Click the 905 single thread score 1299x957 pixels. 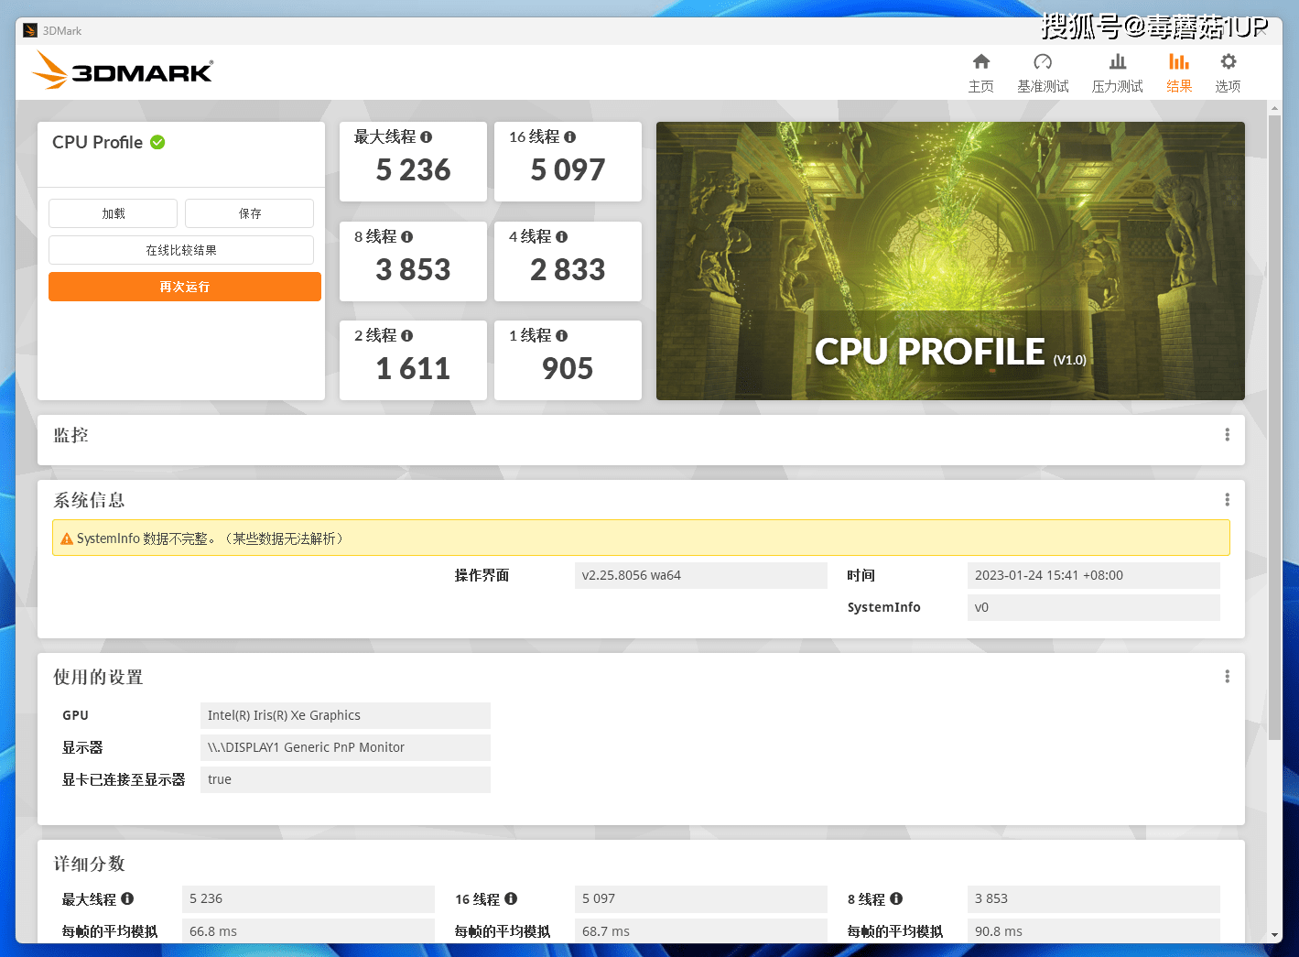click(568, 369)
